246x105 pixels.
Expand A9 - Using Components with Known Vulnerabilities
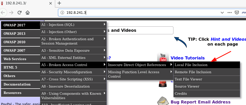(x=73, y=96)
